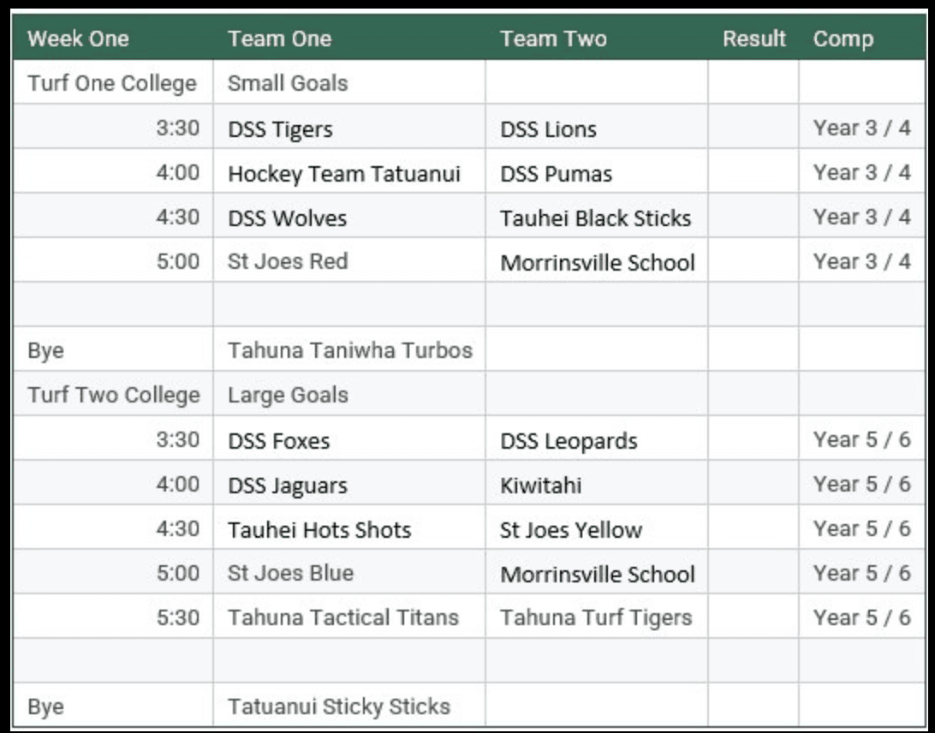Click the Hockey Team Tatuanui cell
This screenshot has width=935, height=733.
click(349, 171)
